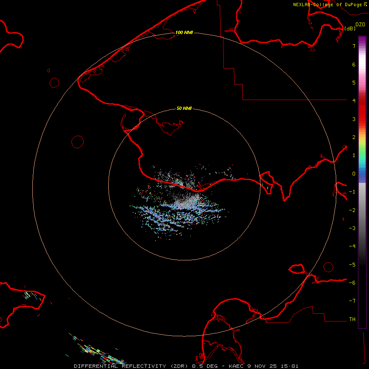Click the -5 value on dB scale
The height and width of the screenshot is (369, 369).
(352, 265)
